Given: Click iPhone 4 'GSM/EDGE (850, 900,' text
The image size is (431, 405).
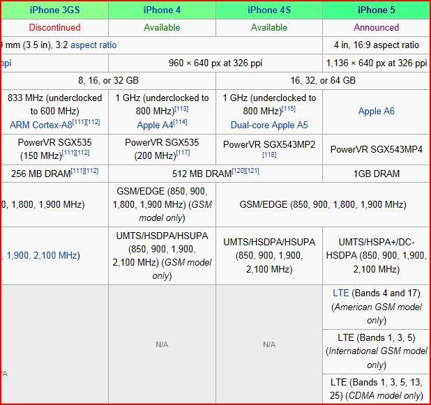Looking at the screenshot, I should pyautogui.click(x=162, y=191).
